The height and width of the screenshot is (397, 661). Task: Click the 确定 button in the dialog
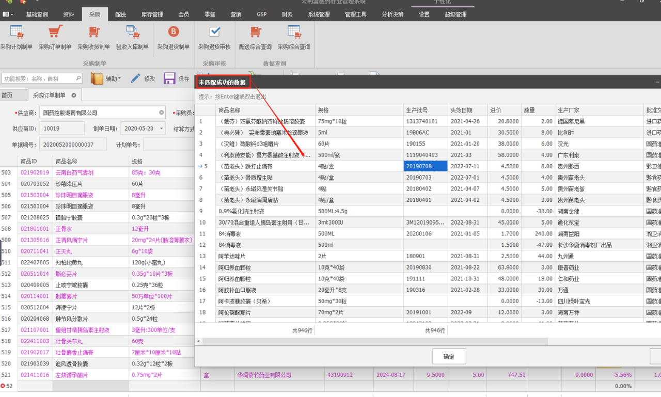[x=449, y=356]
